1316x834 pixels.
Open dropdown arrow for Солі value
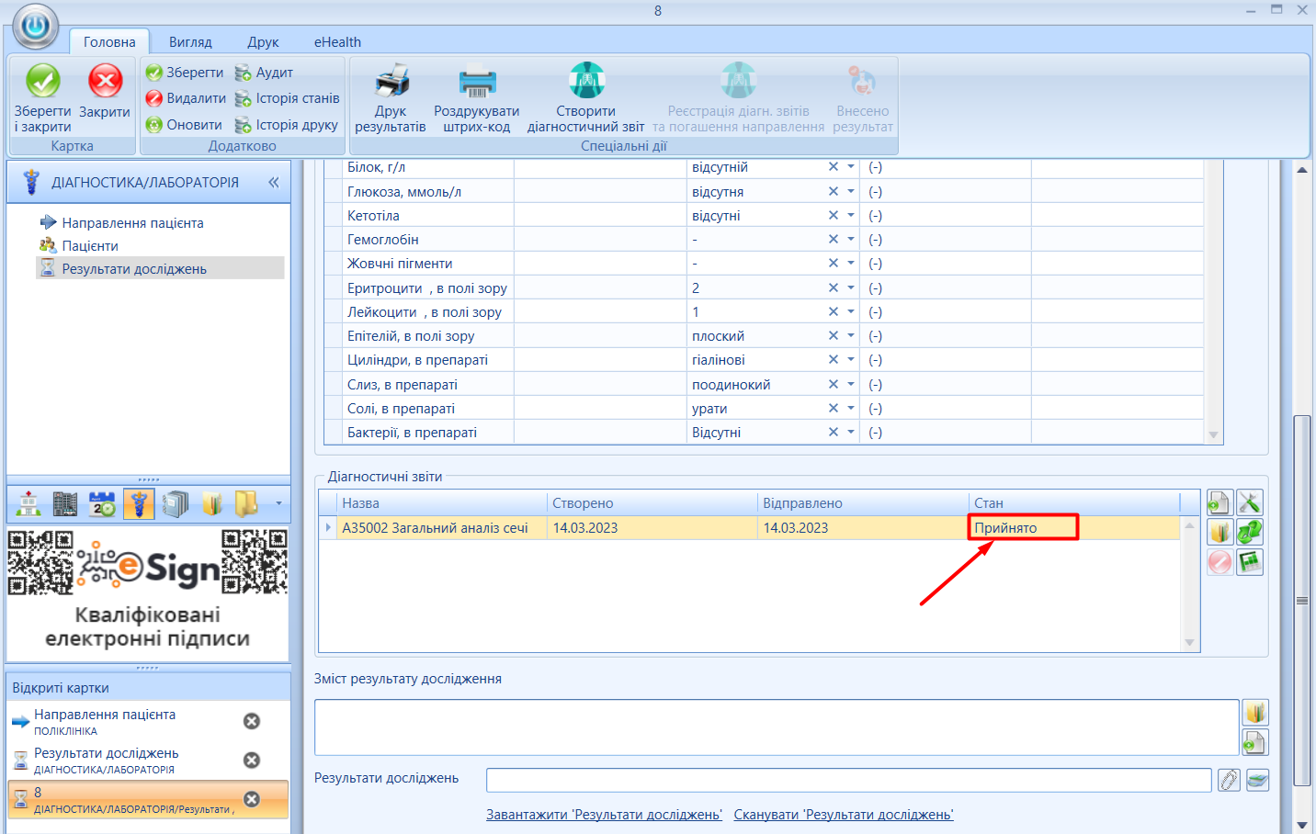coord(851,408)
